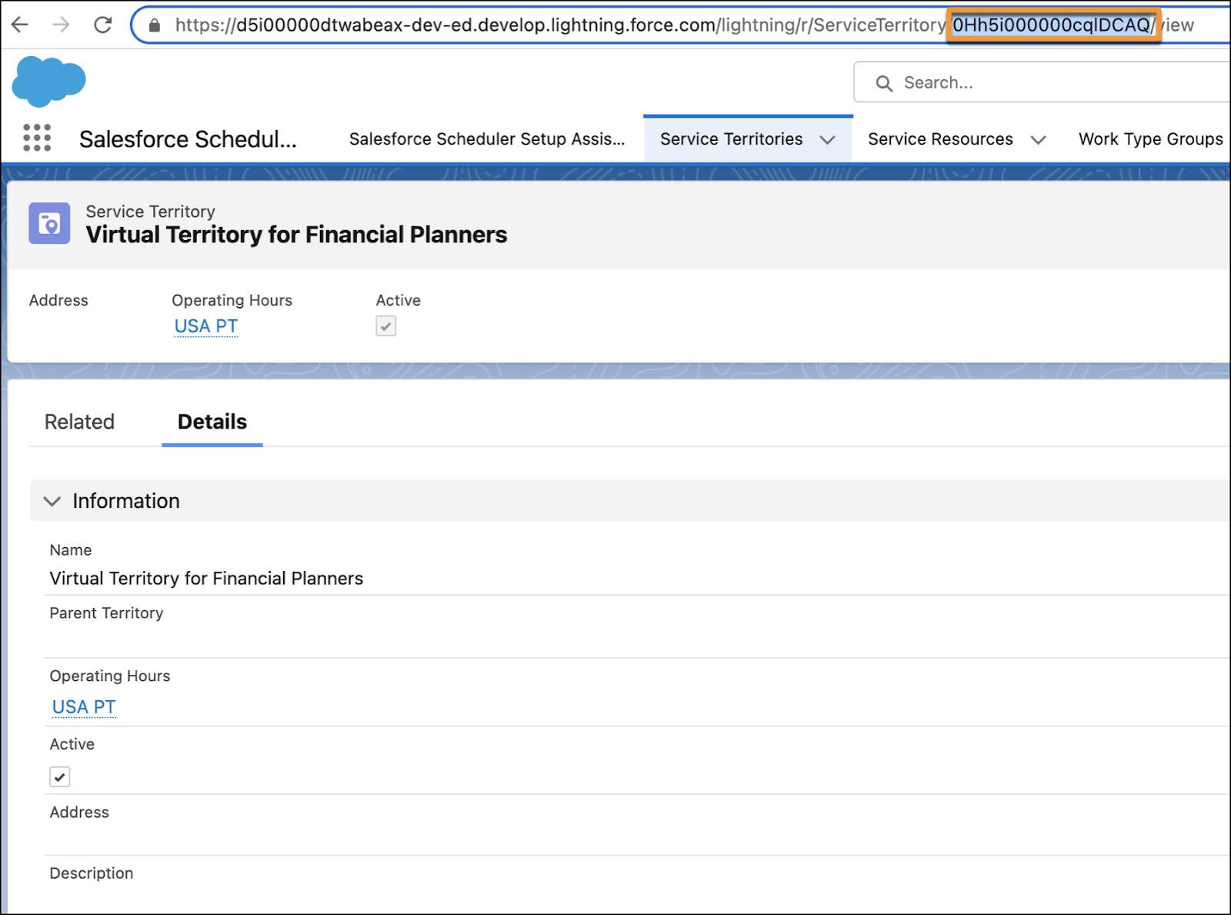Click the record title Virtual Territory for Financial Planners
Screen dimensions: 1231x915
[296, 234]
